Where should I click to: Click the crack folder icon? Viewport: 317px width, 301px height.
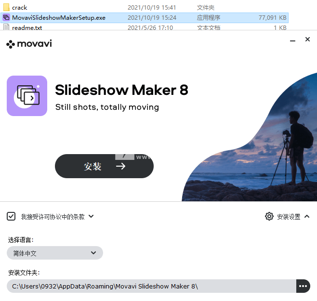pyautogui.click(x=6, y=7)
